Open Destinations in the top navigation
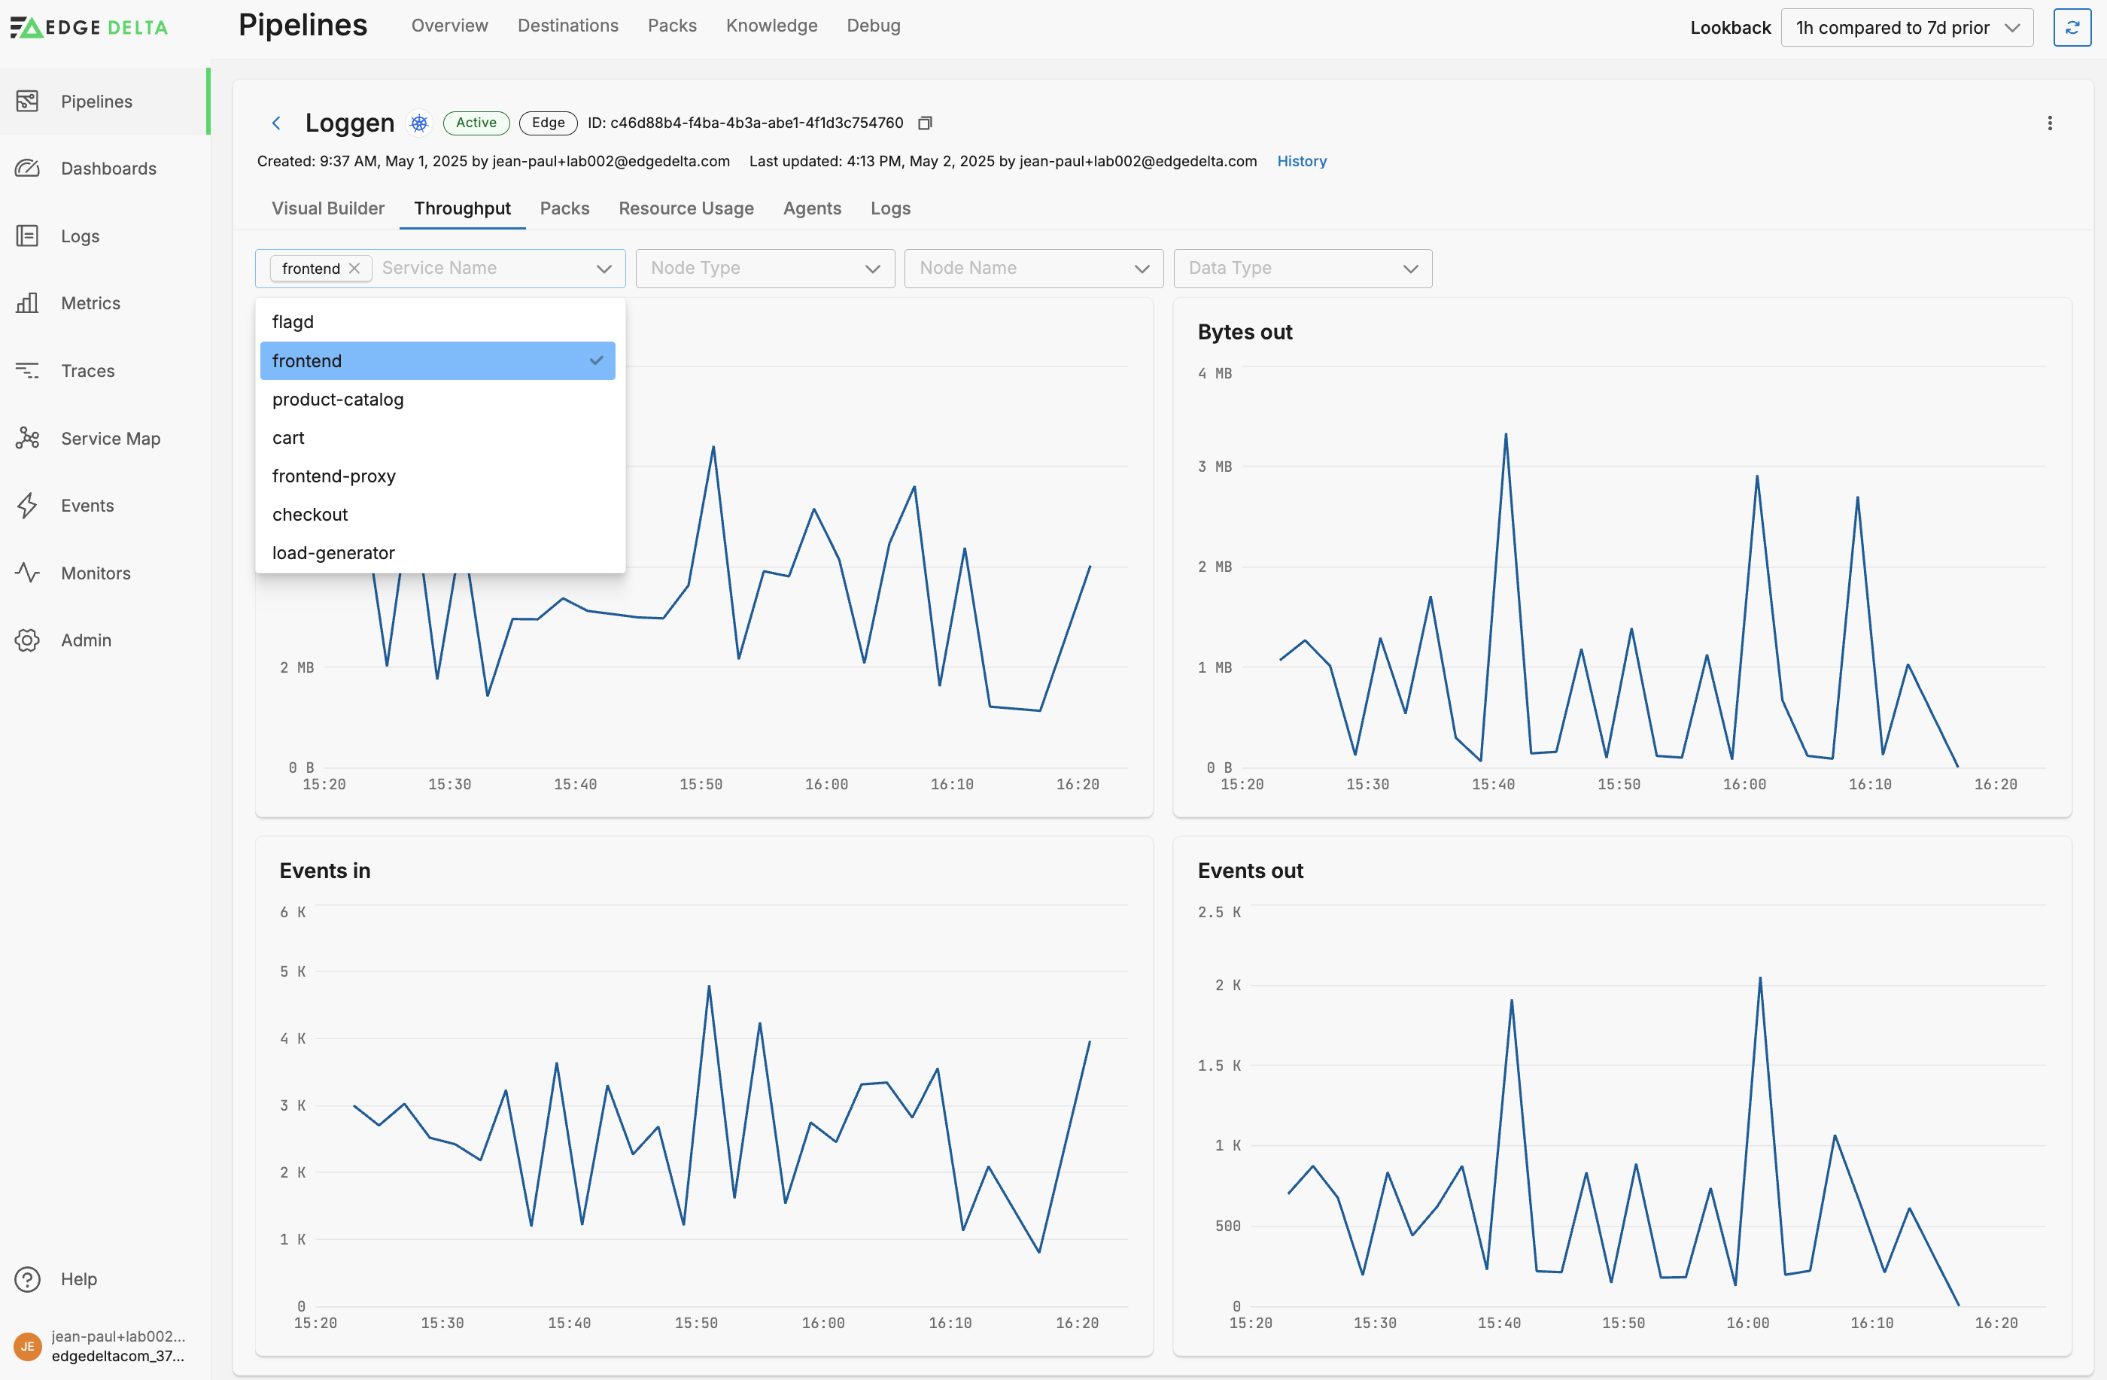2107x1380 pixels. (x=567, y=26)
